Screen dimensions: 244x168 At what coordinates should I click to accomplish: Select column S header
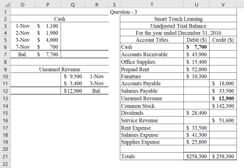point(114,5)
